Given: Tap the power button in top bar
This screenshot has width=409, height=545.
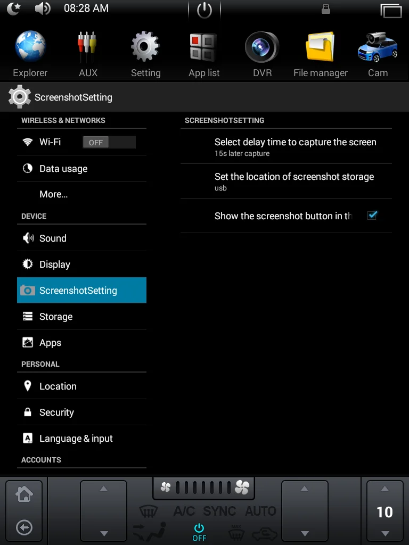Looking at the screenshot, I should 204,10.
